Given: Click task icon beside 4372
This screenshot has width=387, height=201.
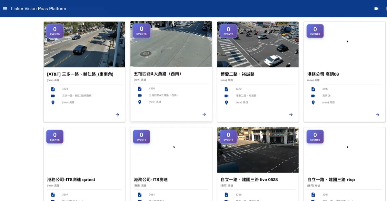Looking at the screenshot, I should [226, 89].
